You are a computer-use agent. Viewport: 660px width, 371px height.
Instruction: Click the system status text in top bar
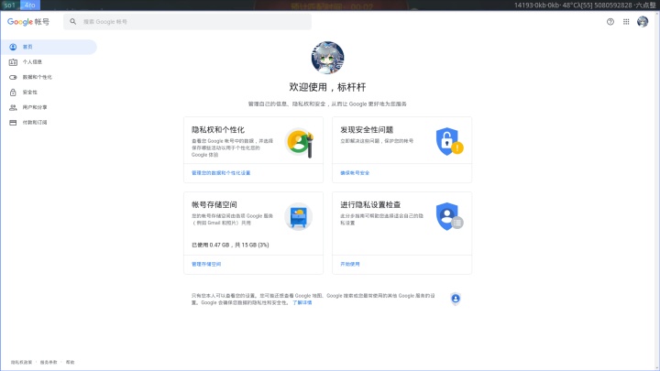585,5
